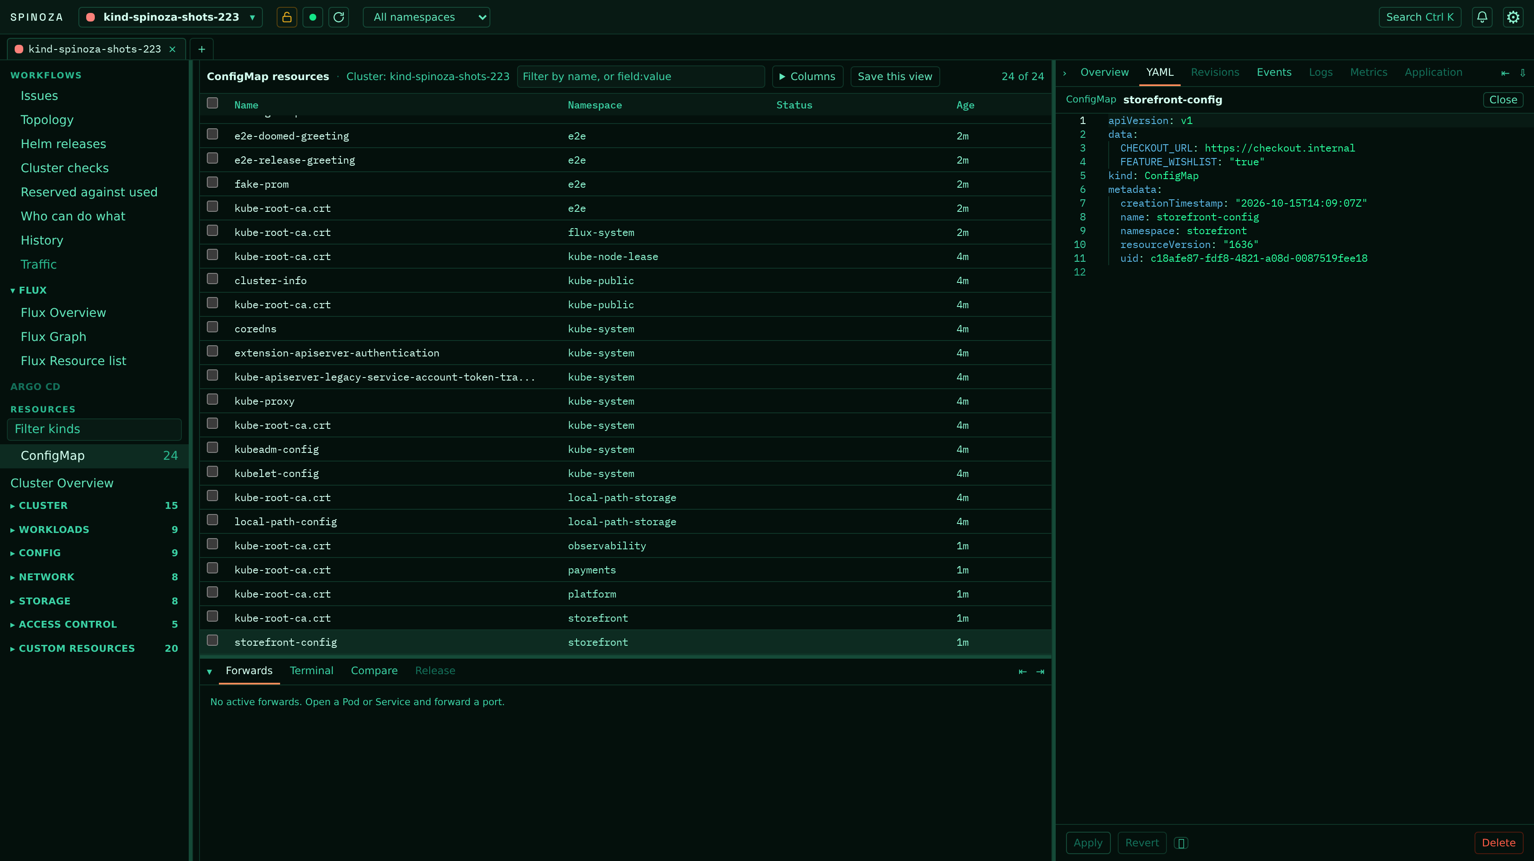Open settings via the gear icon

coord(1513,17)
